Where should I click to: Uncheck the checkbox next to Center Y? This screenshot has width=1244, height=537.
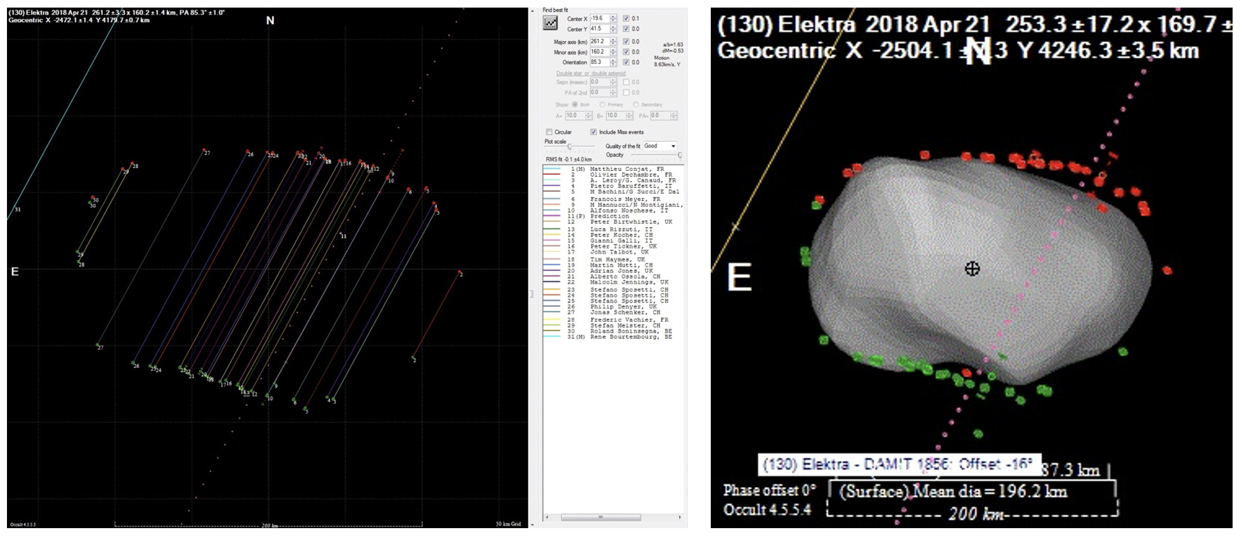[x=626, y=29]
